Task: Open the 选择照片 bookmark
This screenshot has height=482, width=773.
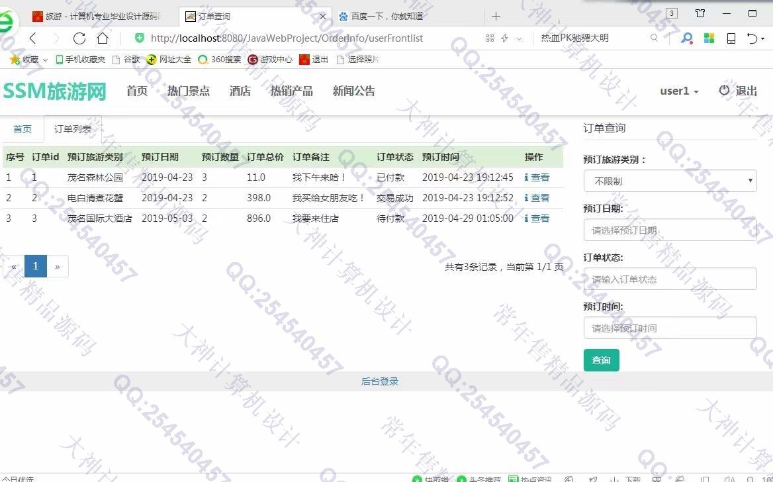Action: click(x=357, y=59)
